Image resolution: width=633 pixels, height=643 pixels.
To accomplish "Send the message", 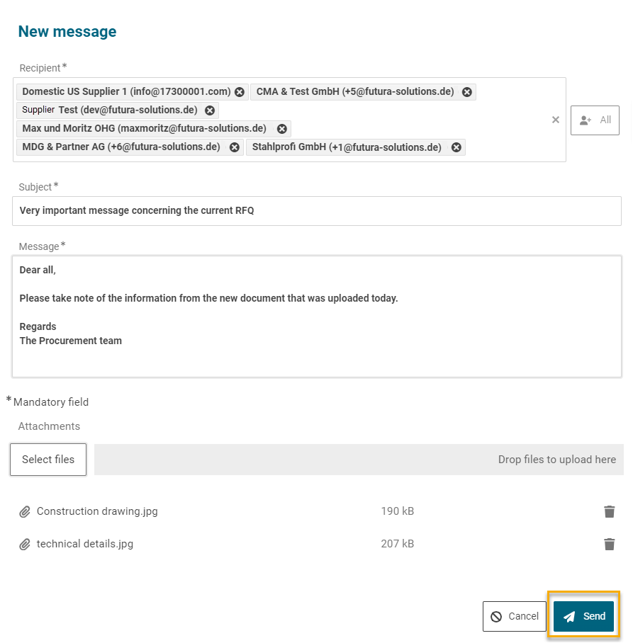I will tap(583, 616).
